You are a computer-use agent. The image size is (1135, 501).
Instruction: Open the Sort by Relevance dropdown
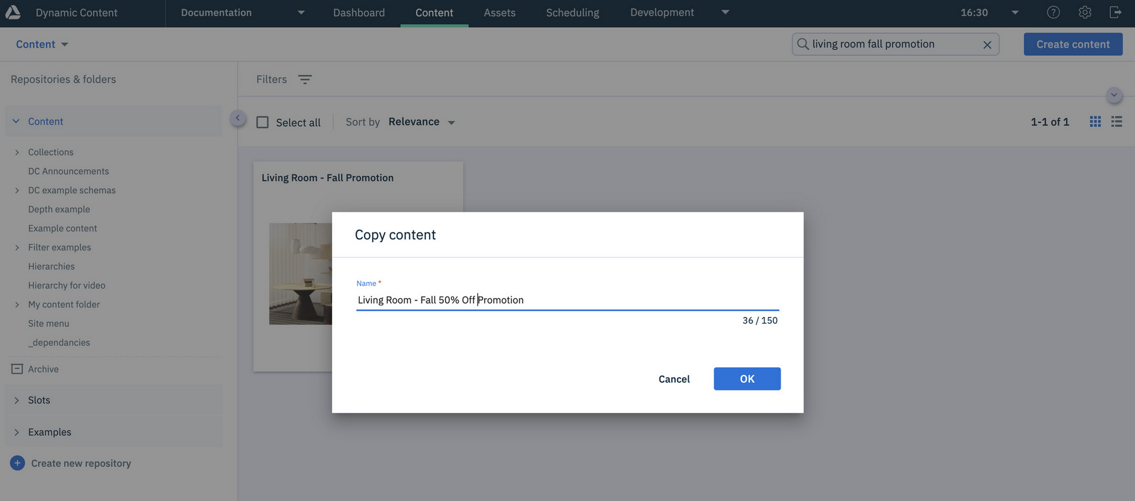coord(421,122)
